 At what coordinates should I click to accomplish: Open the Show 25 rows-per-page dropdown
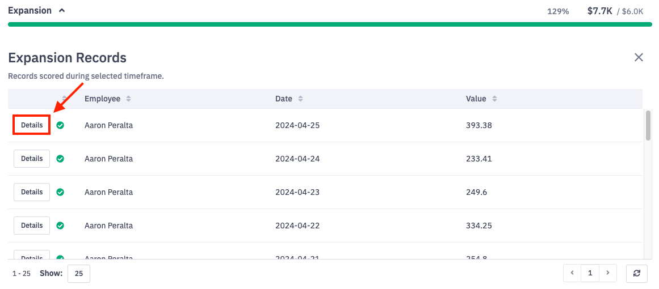[x=79, y=274]
